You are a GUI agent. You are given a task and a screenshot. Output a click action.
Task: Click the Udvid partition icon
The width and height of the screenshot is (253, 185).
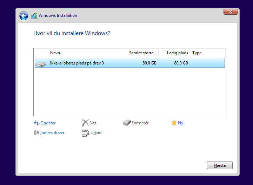point(85,133)
